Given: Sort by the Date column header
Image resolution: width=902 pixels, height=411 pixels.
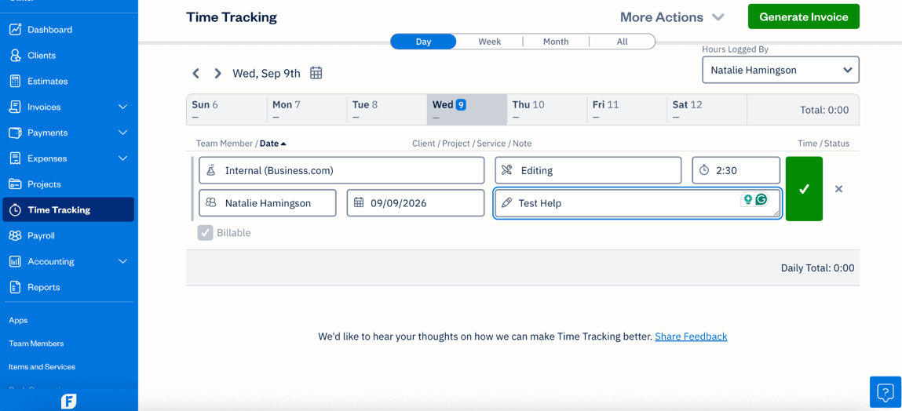Looking at the screenshot, I should (x=272, y=144).
